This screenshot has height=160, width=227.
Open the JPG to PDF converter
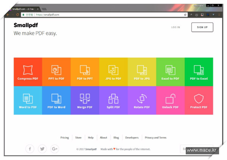coord(113,72)
